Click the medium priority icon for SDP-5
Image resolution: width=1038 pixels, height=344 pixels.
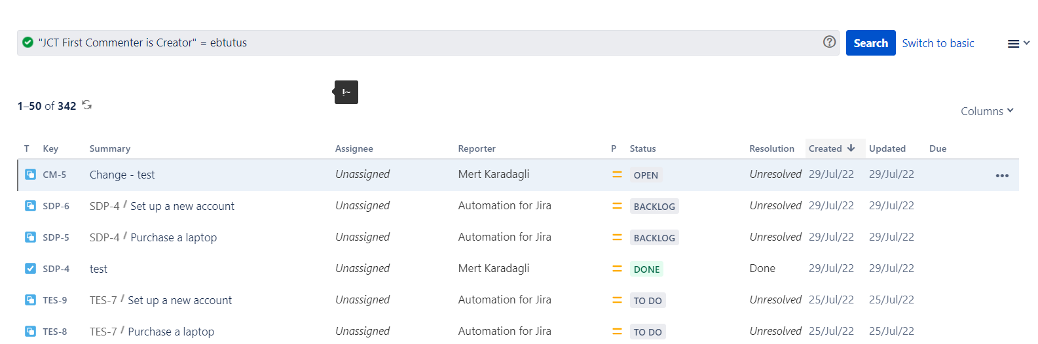click(x=617, y=237)
